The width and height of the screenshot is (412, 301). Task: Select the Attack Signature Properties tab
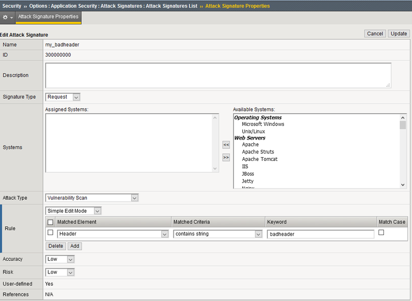click(48, 17)
